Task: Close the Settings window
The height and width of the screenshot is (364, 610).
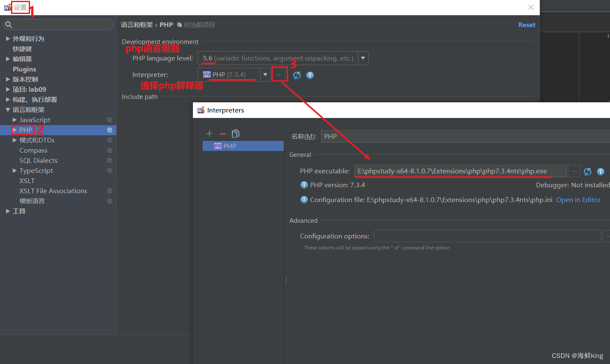Action: click(531, 7)
